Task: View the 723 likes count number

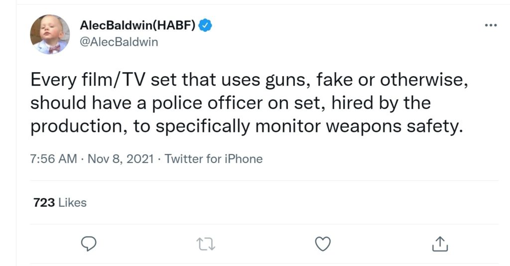Action: click(43, 203)
